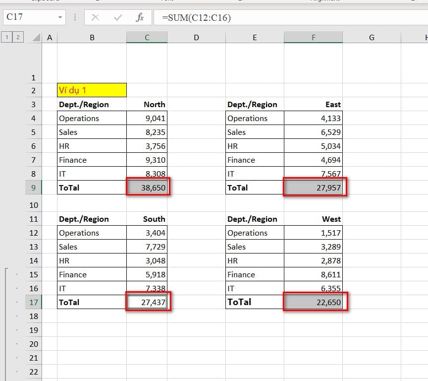428x381 pixels.
Task: Open the Name Box dropdown arrow
Action: (x=60, y=17)
